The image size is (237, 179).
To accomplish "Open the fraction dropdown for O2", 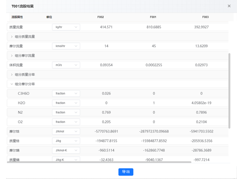I will [x=66, y=122].
